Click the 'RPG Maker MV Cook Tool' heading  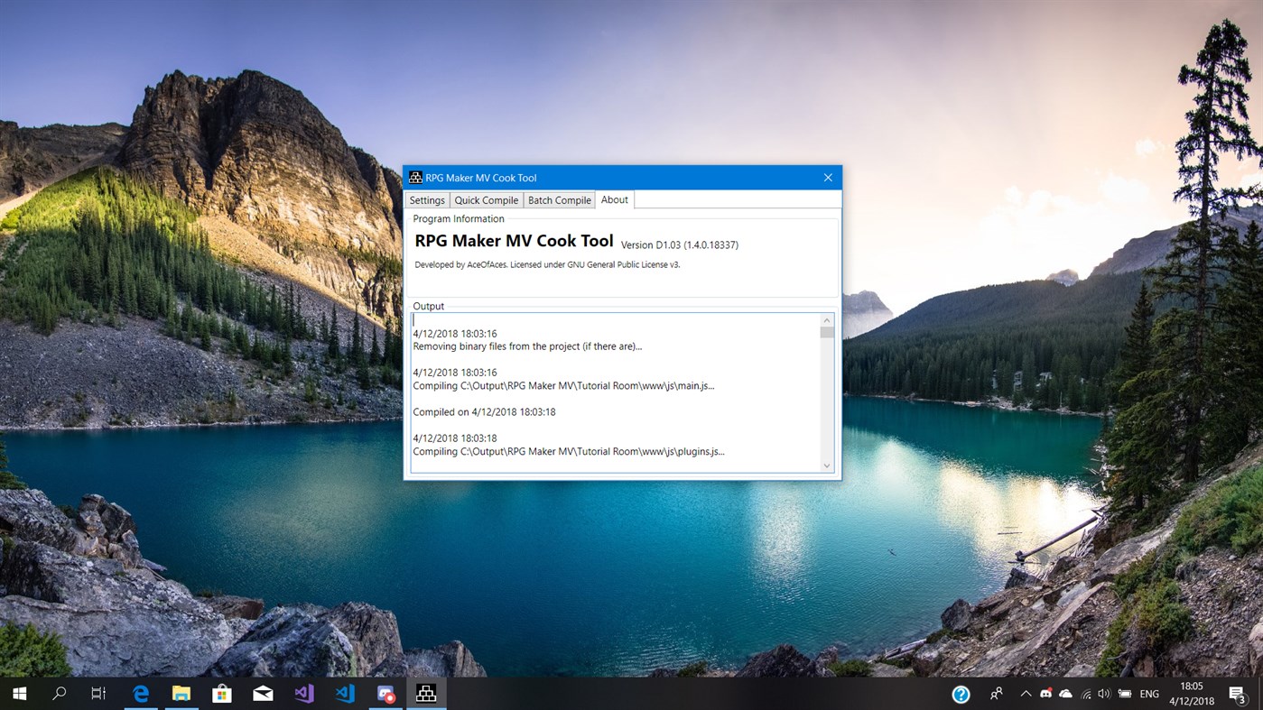[514, 241]
